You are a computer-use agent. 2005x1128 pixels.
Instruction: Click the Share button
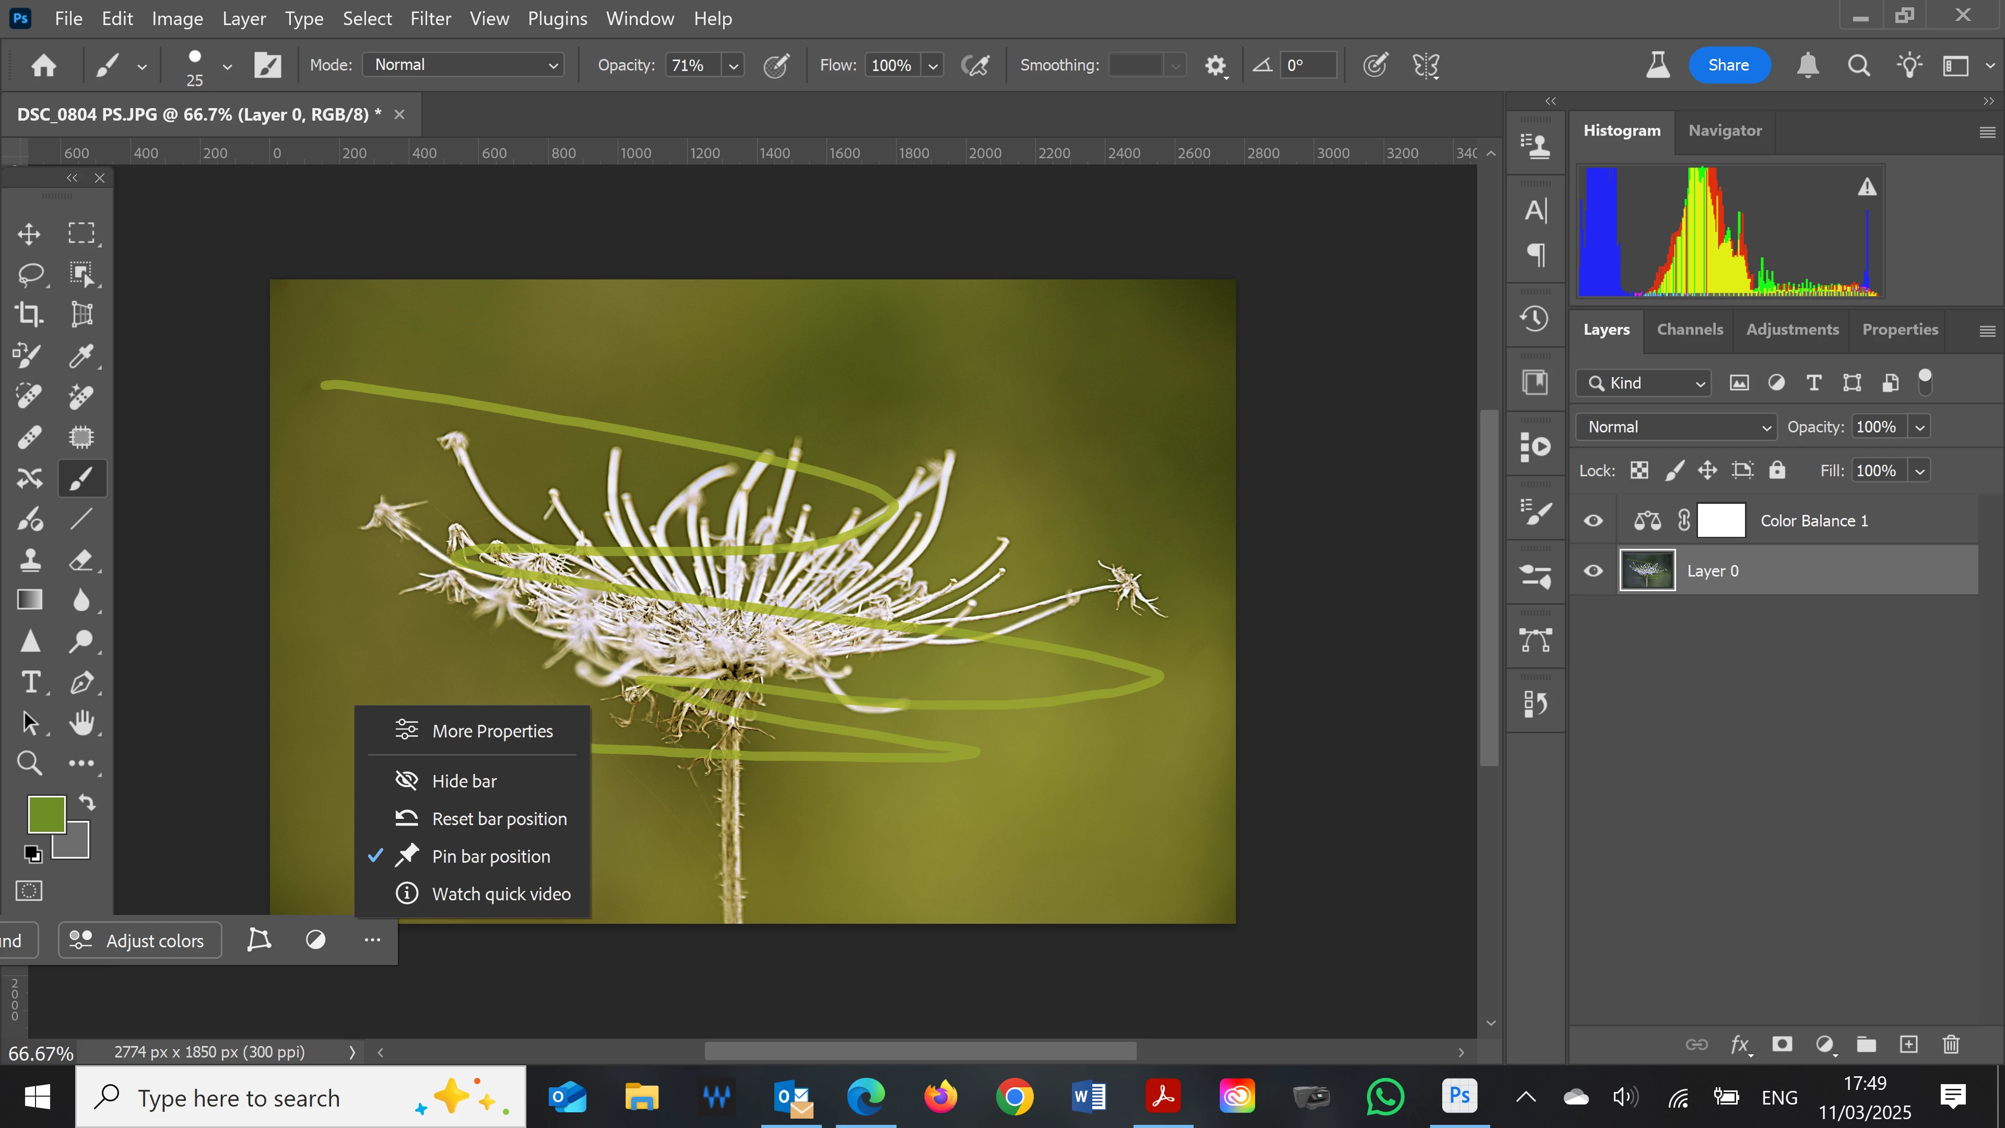point(1728,65)
